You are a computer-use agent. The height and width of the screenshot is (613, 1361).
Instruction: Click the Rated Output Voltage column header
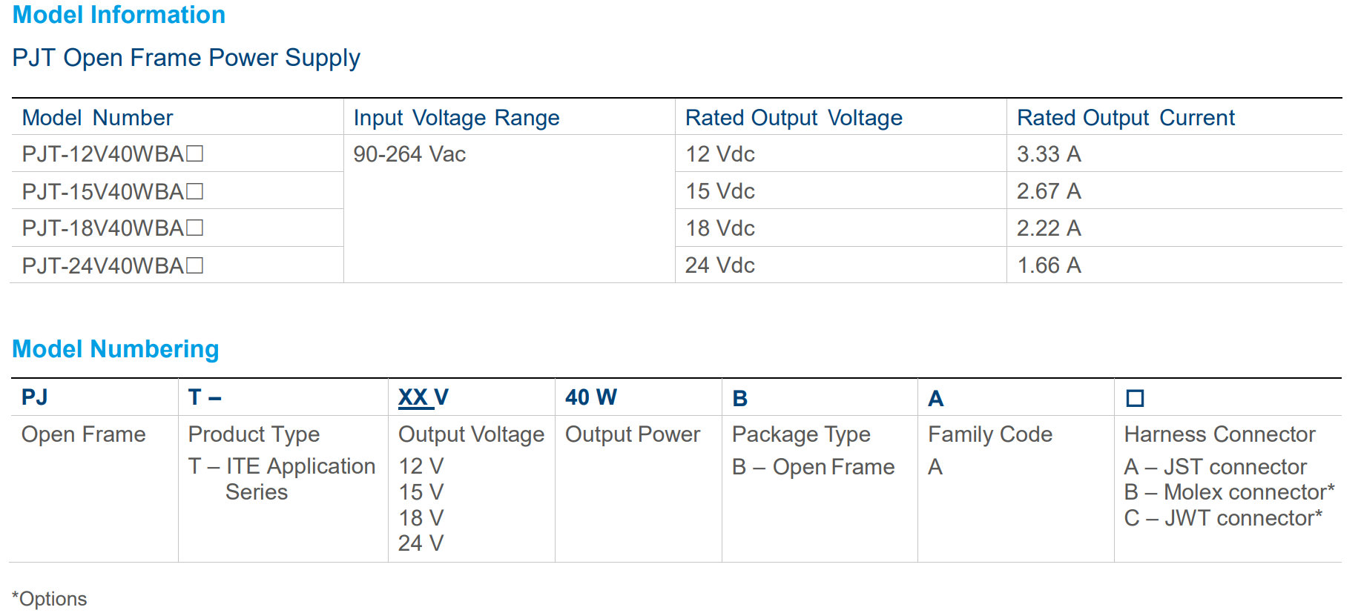794,118
